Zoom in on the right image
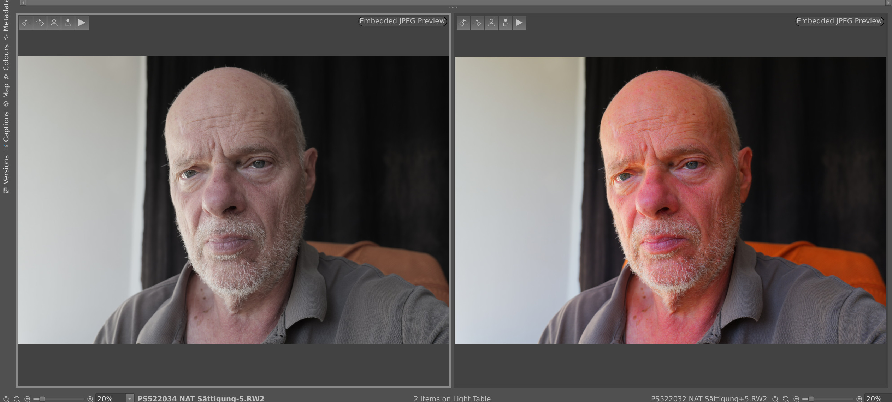This screenshot has height=402, width=892. (x=859, y=398)
